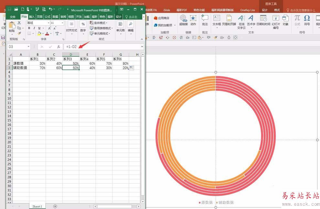Switch to the 数据 tab in Excel
This screenshot has width=320, height=209.
click(x=55, y=17)
